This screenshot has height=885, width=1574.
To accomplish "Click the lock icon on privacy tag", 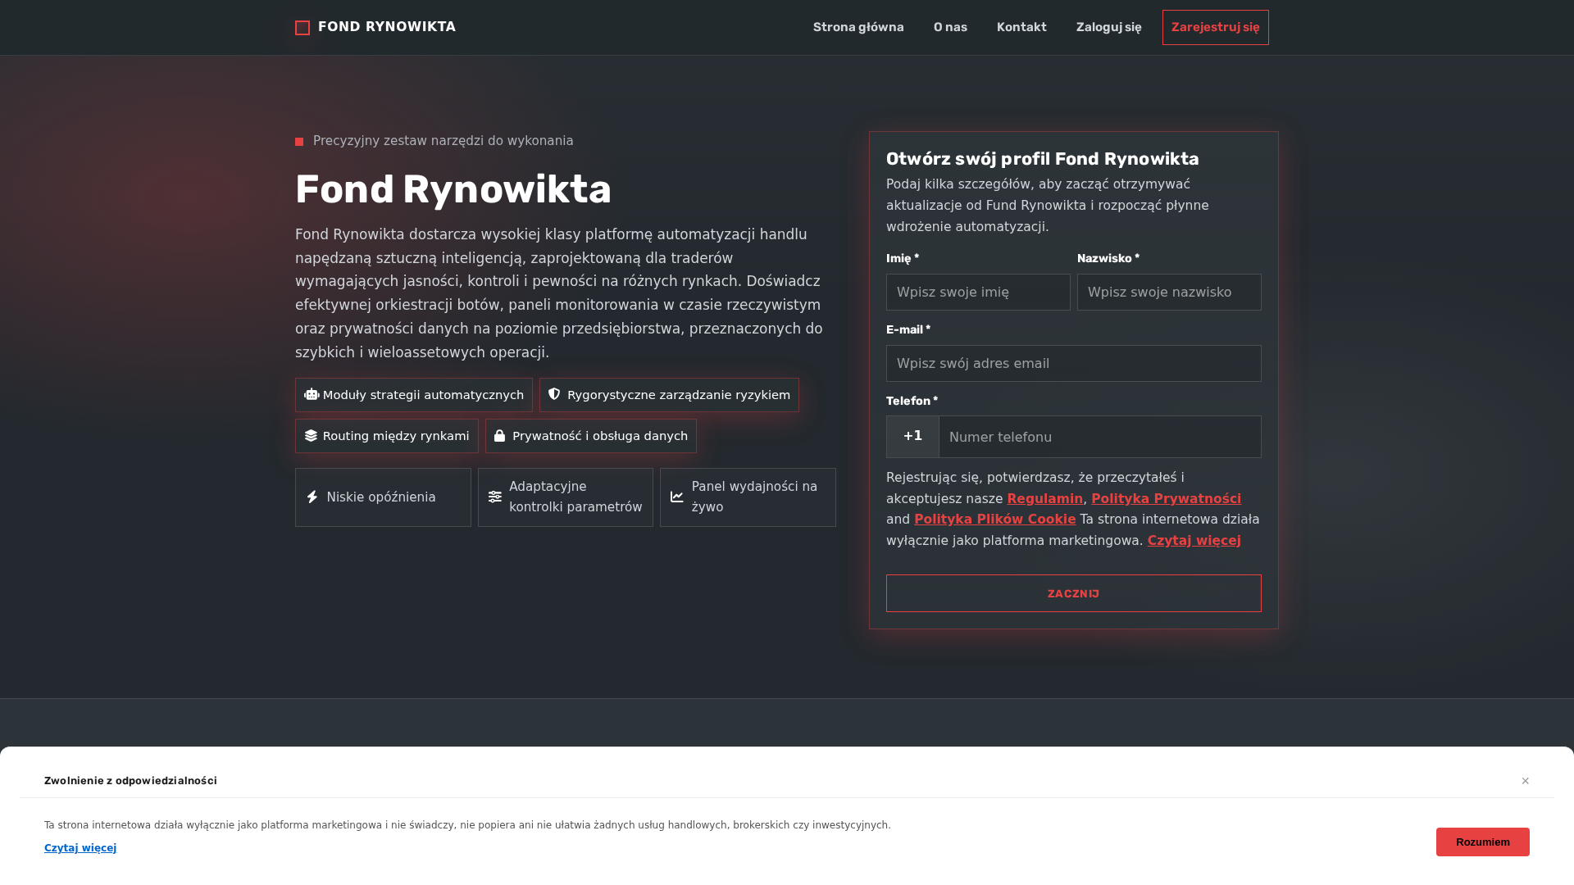I will coord(499,436).
